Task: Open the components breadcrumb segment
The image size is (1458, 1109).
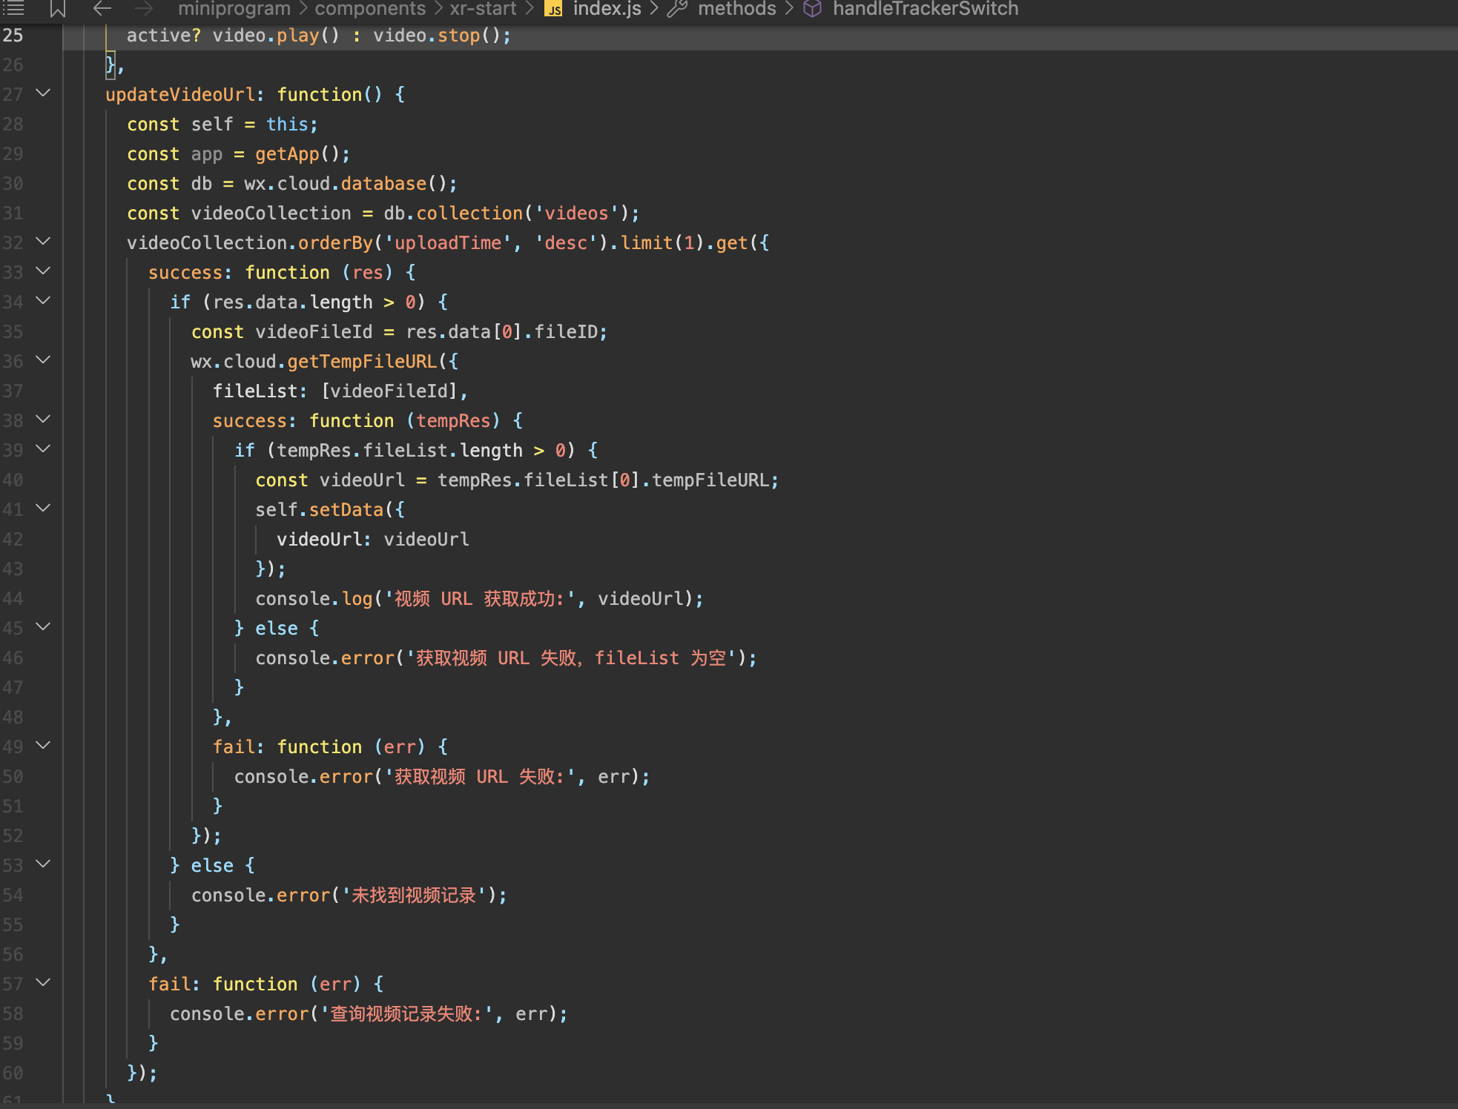Action: (x=370, y=9)
